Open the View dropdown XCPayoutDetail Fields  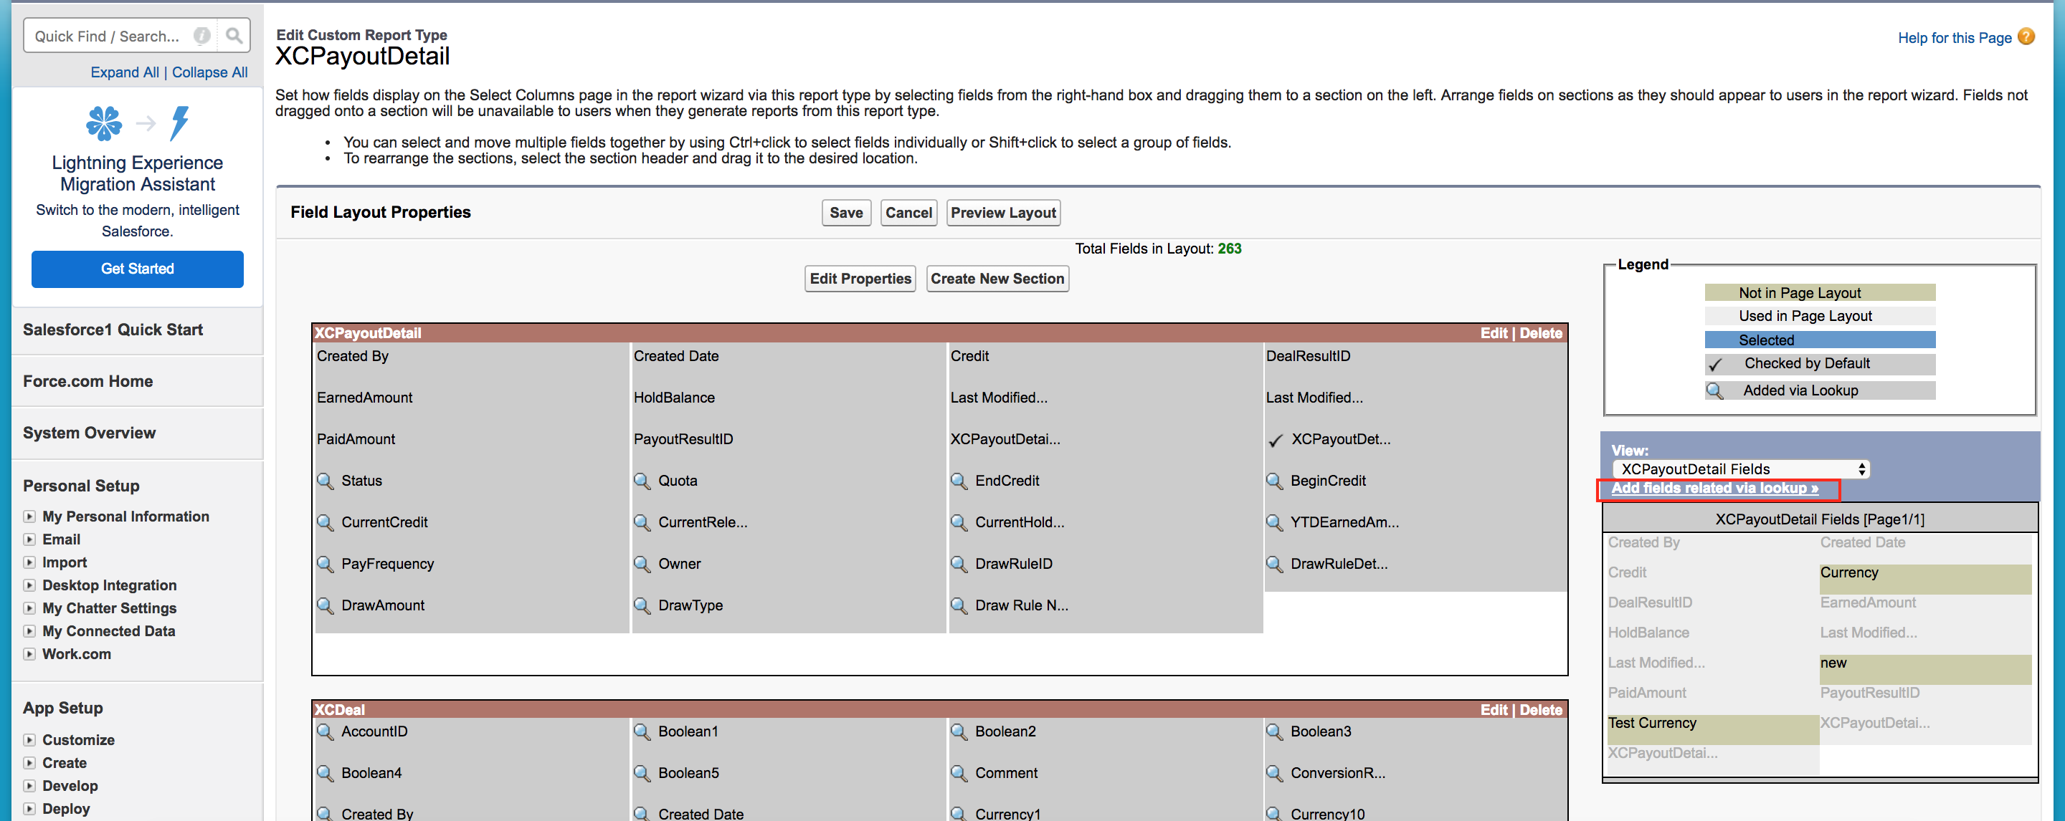point(1741,469)
